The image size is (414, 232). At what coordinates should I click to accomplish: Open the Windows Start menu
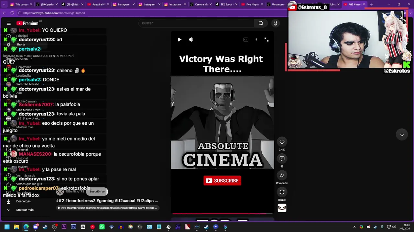[7, 227]
